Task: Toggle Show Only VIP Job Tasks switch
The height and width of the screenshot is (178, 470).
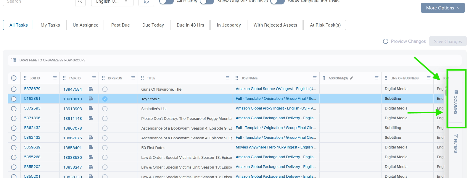Action: click(x=207, y=1)
